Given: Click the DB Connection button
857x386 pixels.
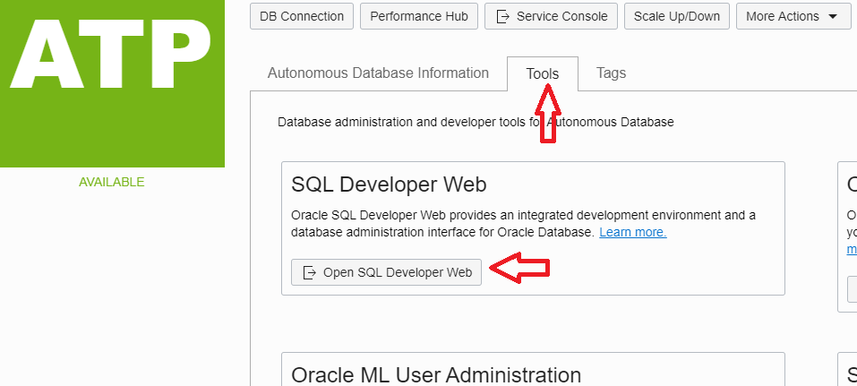Looking at the screenshot, I should tap(302, 16).
